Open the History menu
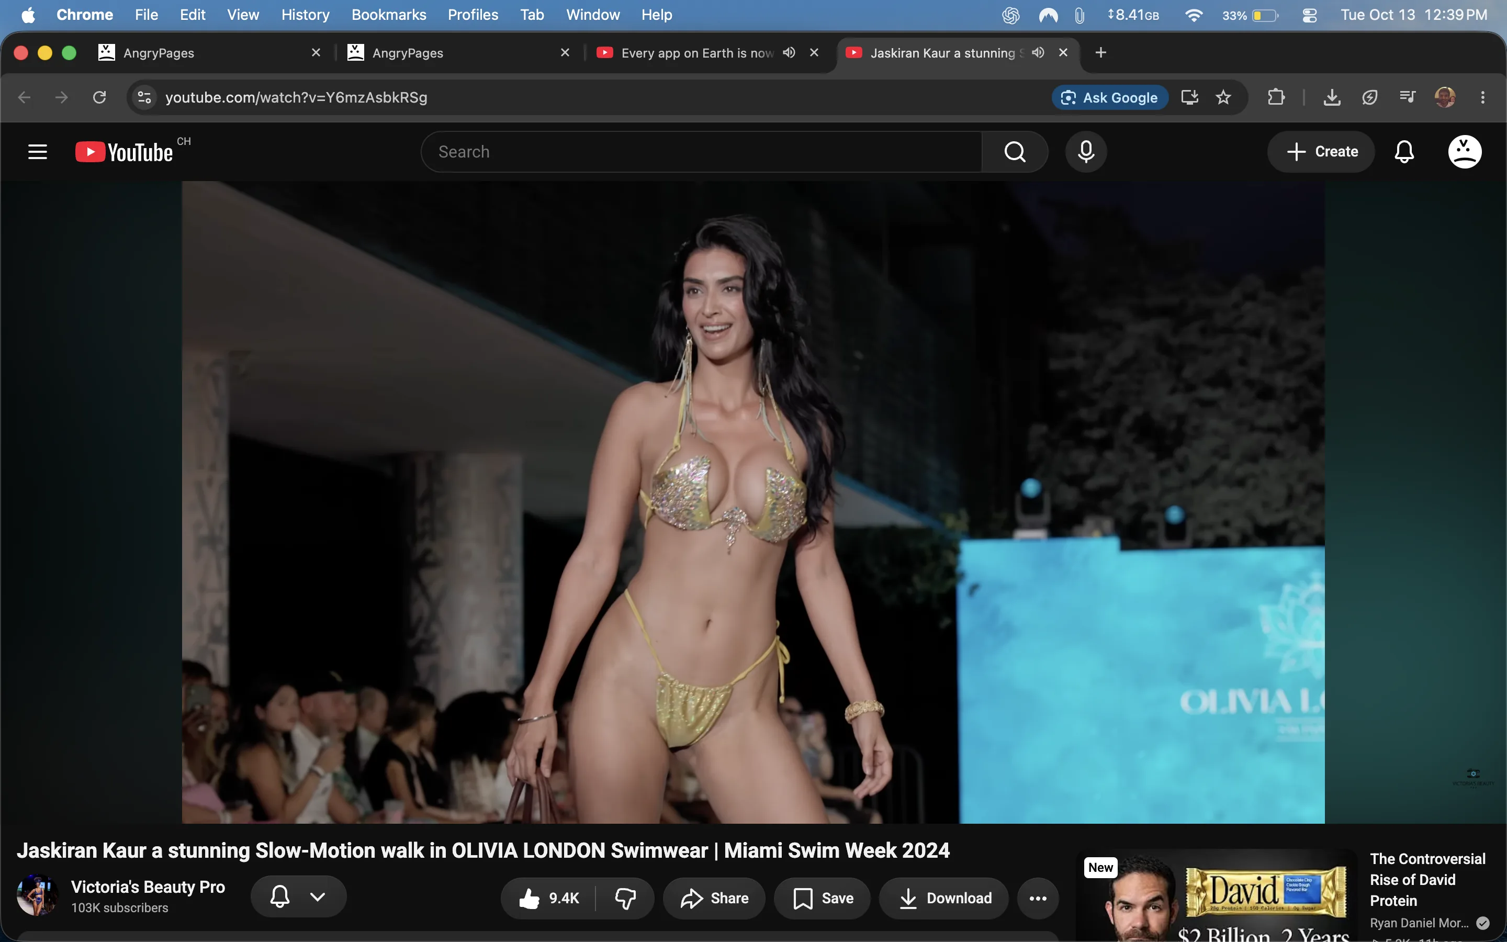The height and width of the screenshot is (942, 1507). pos(305,15)
